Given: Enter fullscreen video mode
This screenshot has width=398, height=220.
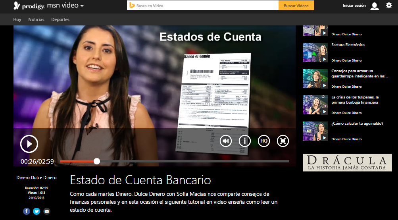Looking at the screenshot, I should click(283, 141).
